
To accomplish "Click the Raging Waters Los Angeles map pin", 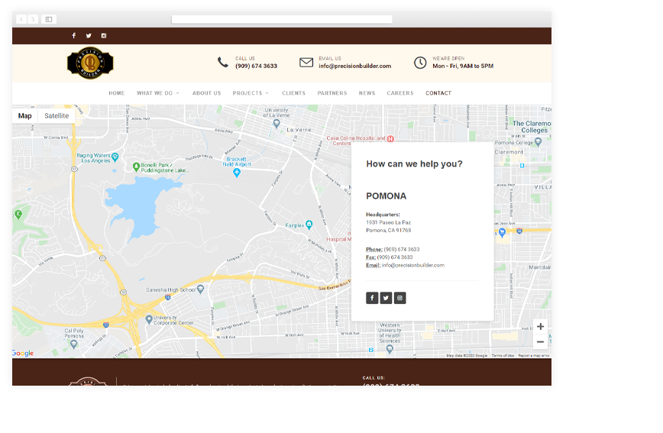I will (115, 157).
